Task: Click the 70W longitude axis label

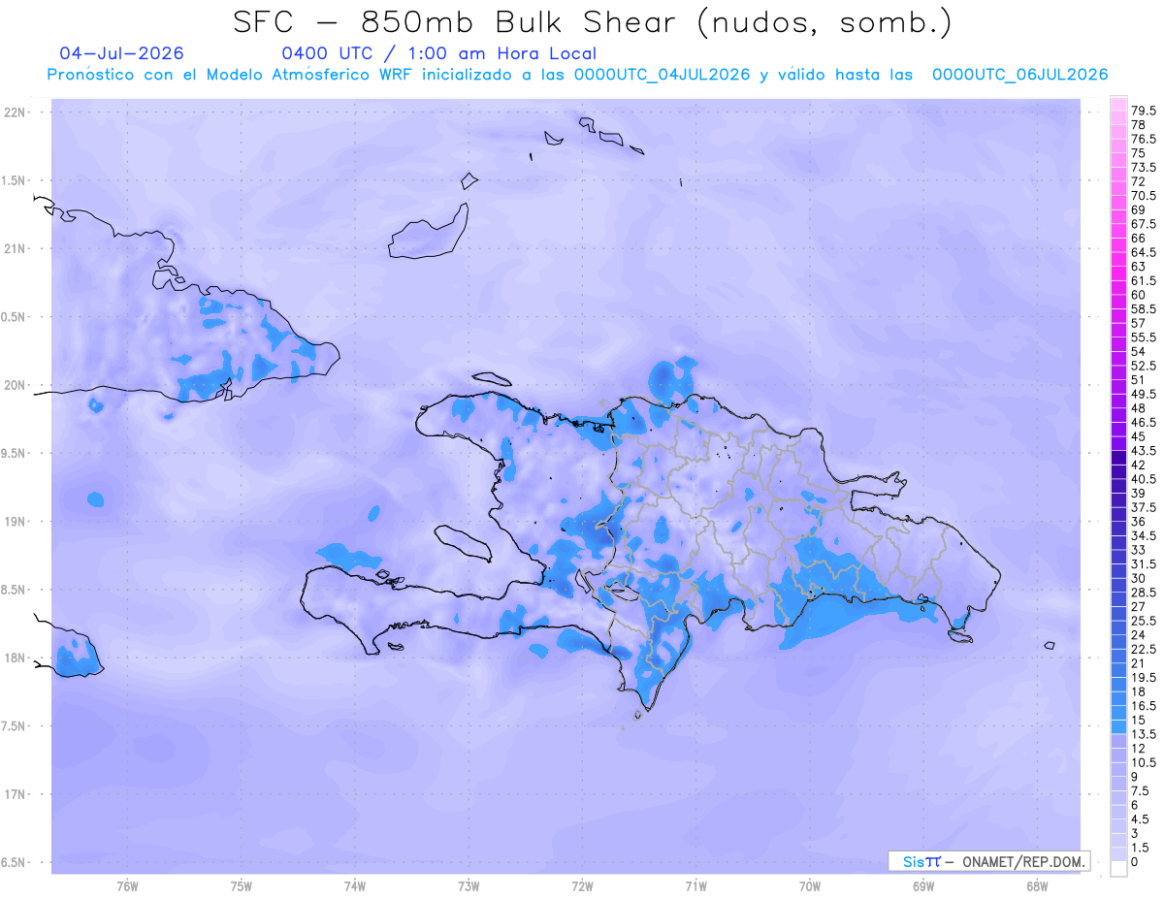Action: coord(810,886)
